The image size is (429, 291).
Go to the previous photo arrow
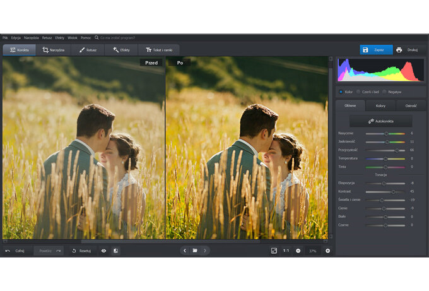tap(185, 251)
